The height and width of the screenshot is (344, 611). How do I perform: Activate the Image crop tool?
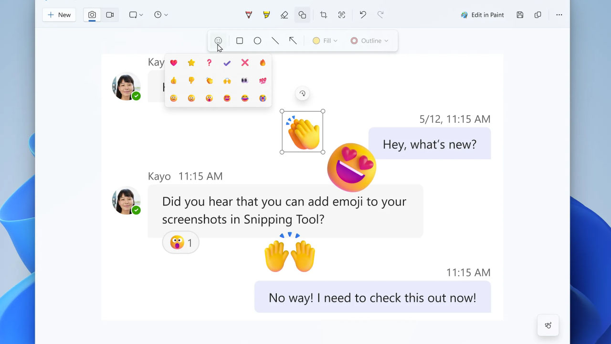(324, 15)
